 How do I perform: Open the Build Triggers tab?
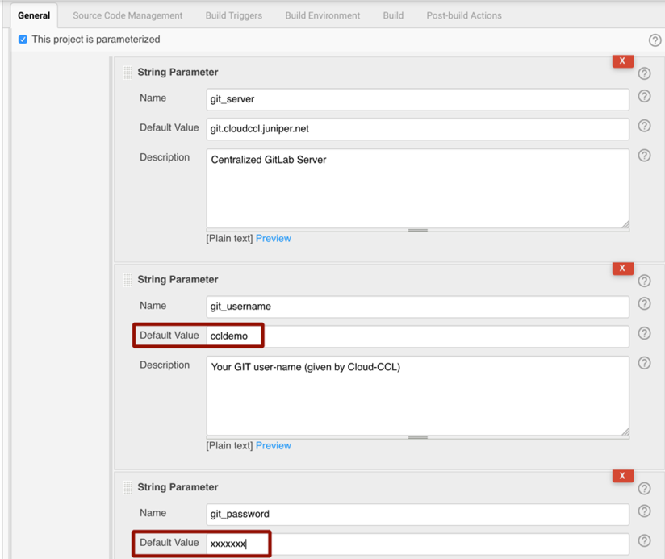pos(234,15)
